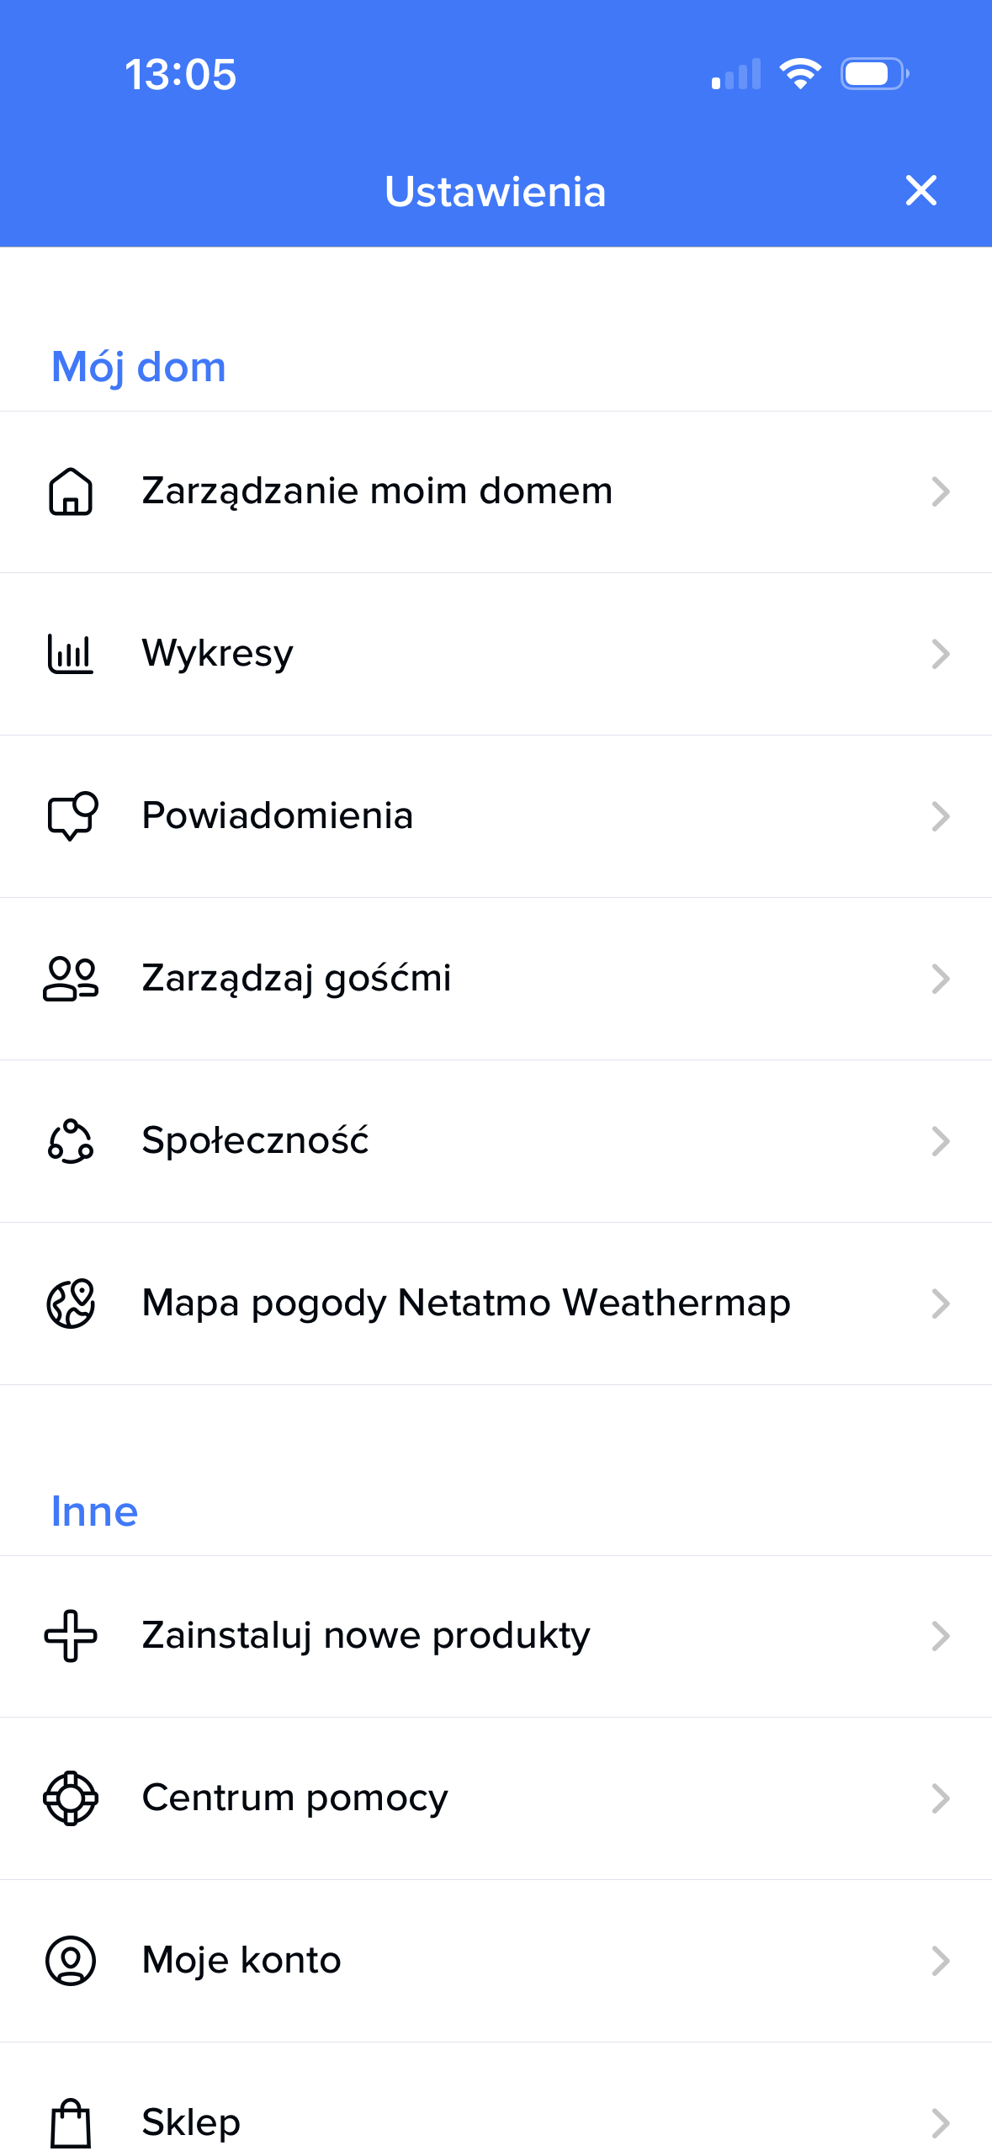This screenshot has height=2151, width=992.
Task: Tap the guests people icon
Action: tap(71, 979)
